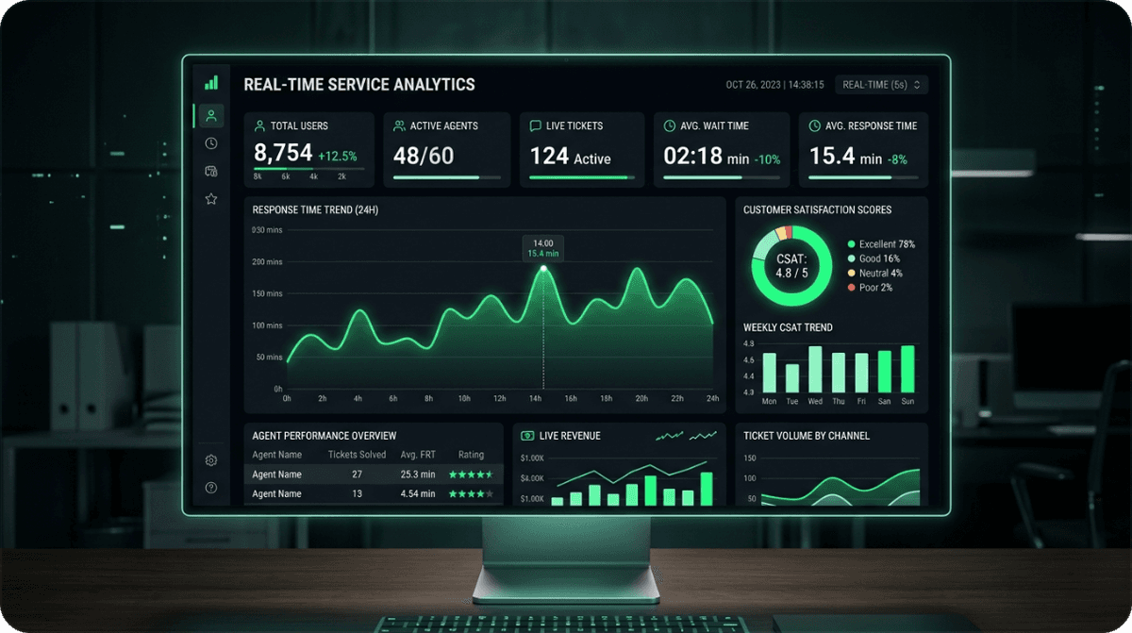This screenshot has height=633, width=1132.
Task: Select the Rating column header
Action: click(x=472, y=455)
